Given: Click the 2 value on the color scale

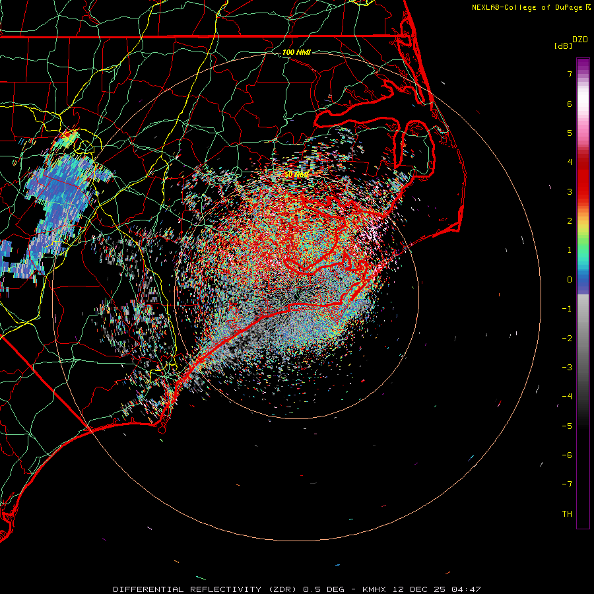Looking at the screenshot, I should 570,221.
